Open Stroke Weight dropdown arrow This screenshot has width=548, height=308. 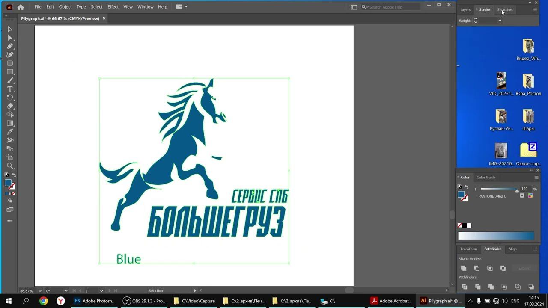[x=500, y=21]
